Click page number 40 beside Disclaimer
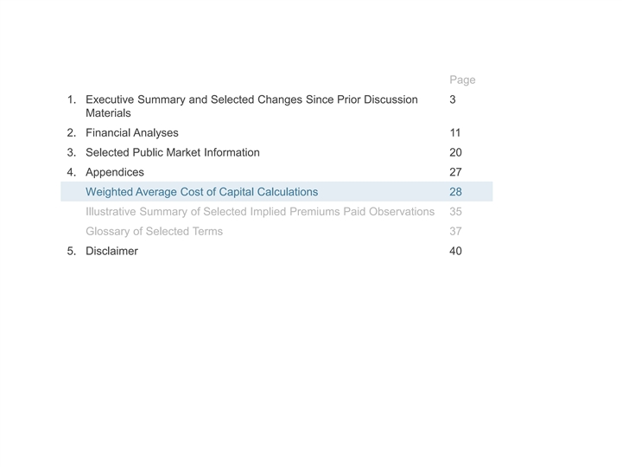622x467 pixels. pyautogui.click(x=455, y=252)
